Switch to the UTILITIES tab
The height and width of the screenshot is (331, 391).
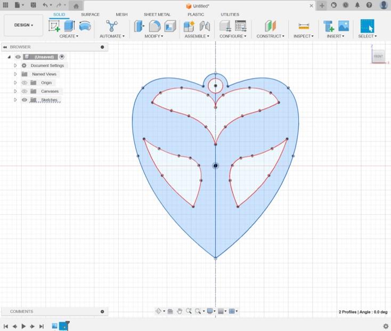pyautogui.click(x=230, y=14)
